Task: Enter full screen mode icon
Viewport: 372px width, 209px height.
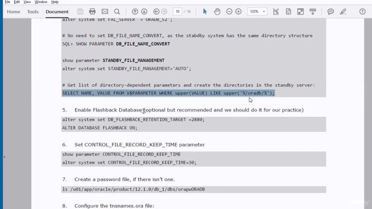Action: (301, 12)
